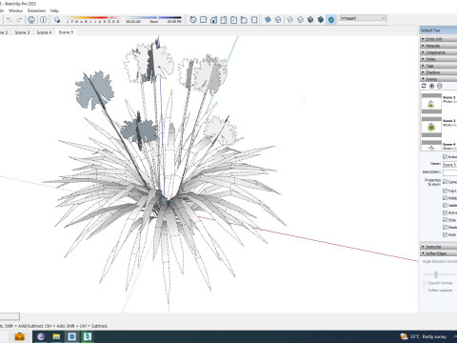
Task: Click the Remove Scene minus icon
Action: (440, 86)
